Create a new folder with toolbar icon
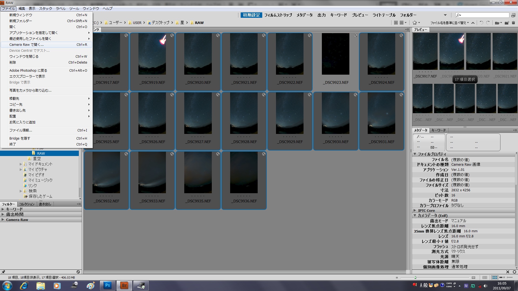This screenshot has height=291, width=518. click(x=507, y=23)
